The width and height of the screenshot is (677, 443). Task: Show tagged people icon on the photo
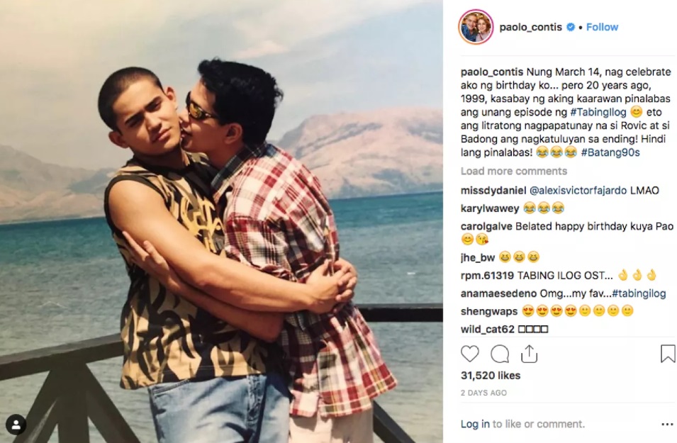click(x=16, y=425)
